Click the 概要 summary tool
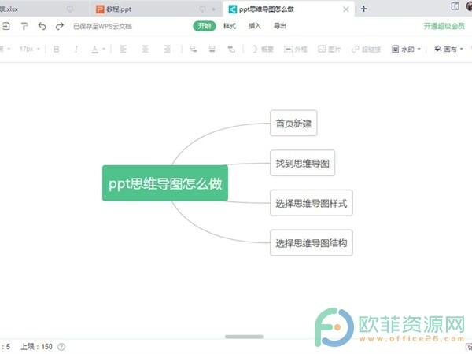472x354 pixels. (x=263, y=49)
